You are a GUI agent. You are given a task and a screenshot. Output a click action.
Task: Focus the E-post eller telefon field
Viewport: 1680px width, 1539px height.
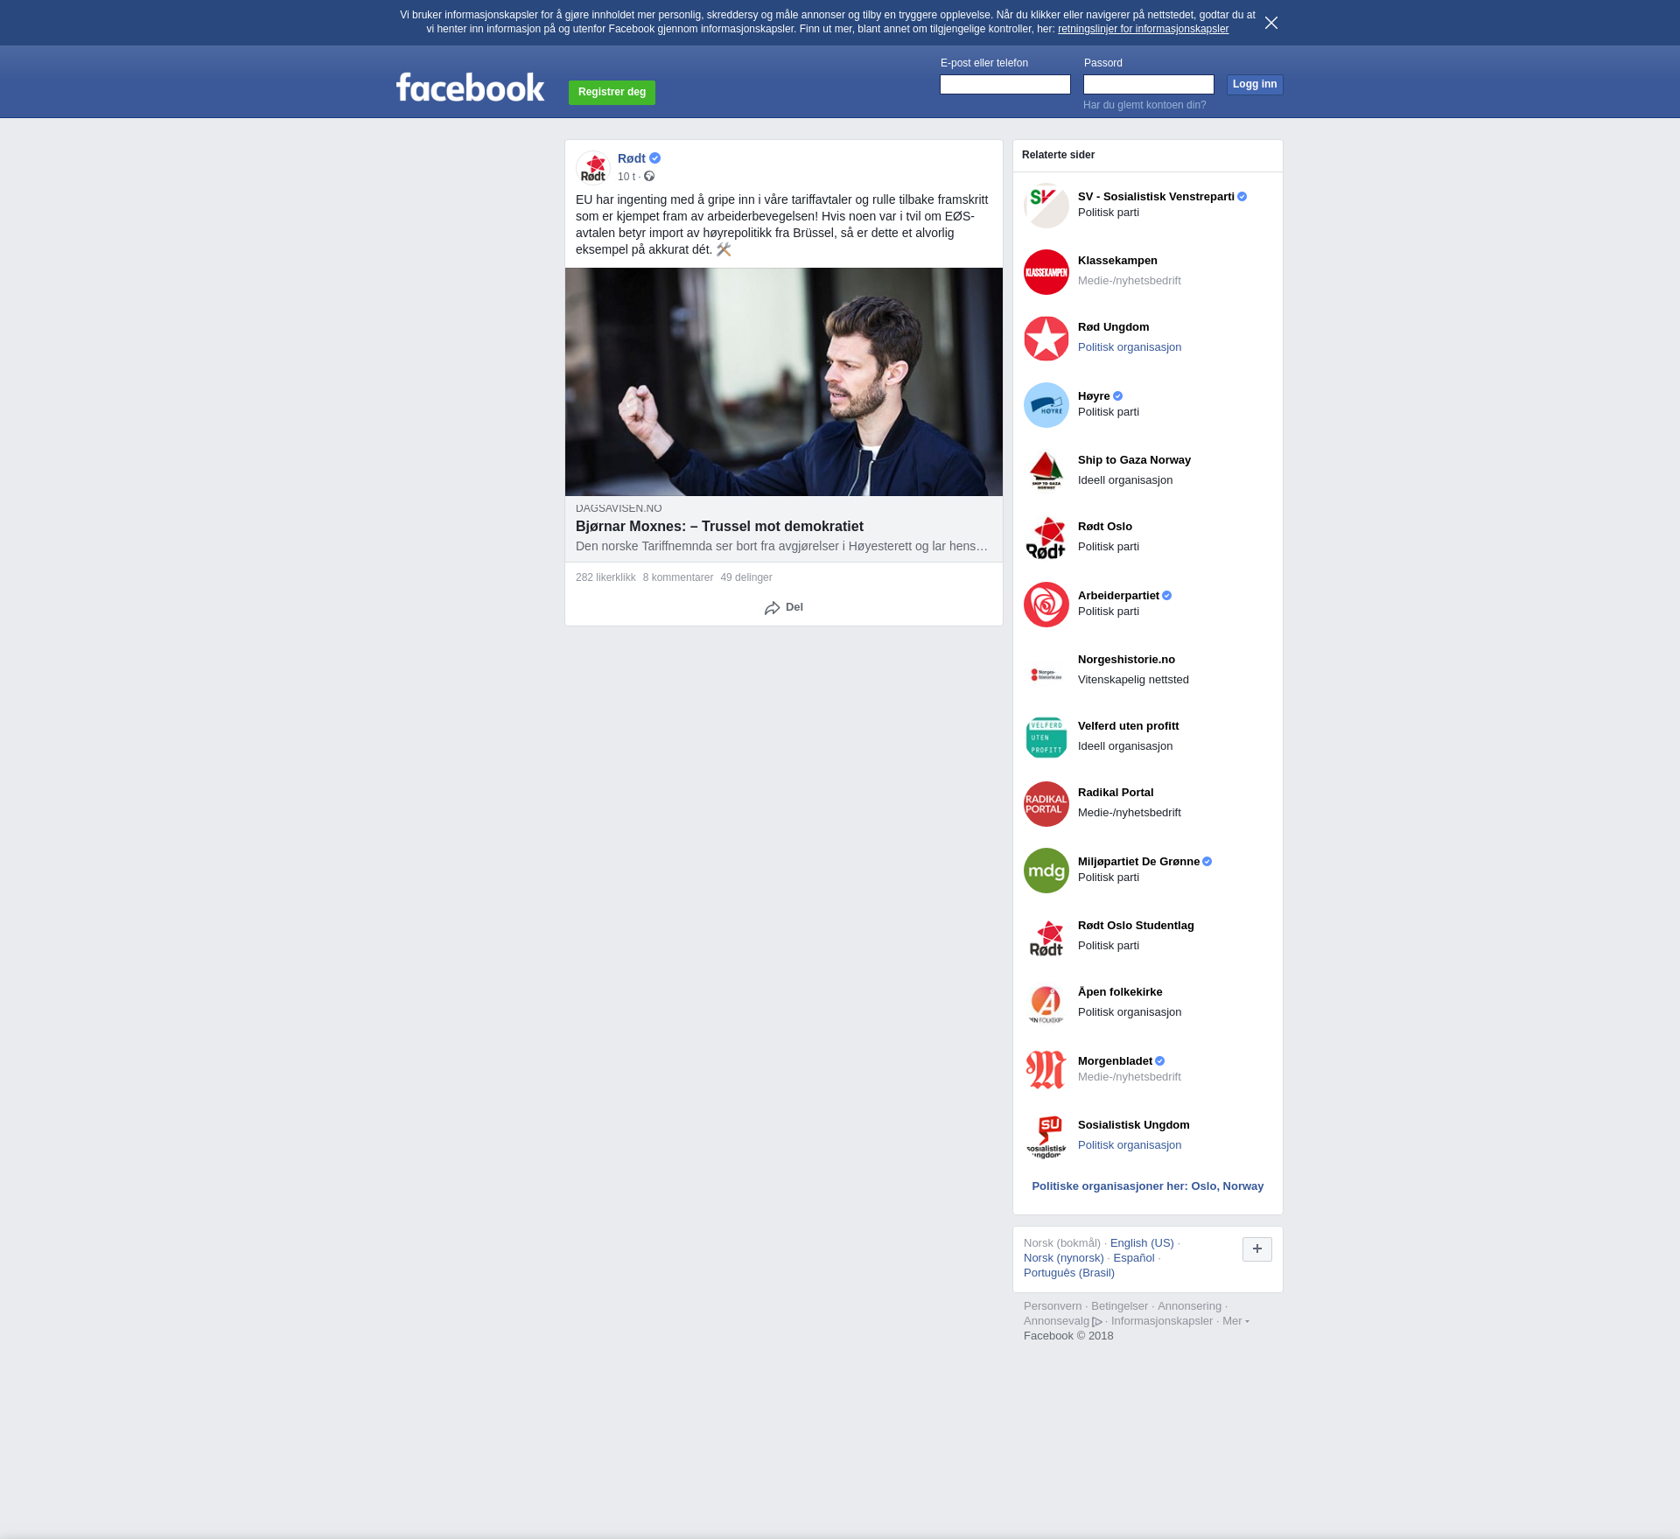coord(1005,84)
